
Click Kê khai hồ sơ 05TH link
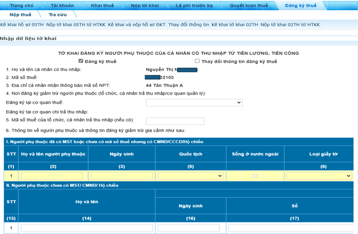[x=22, y=25]
